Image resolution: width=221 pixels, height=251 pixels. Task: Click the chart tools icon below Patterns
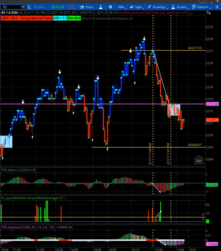pos(209,13)
